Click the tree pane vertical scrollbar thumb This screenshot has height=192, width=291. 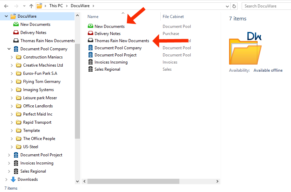tap(77, 91)
